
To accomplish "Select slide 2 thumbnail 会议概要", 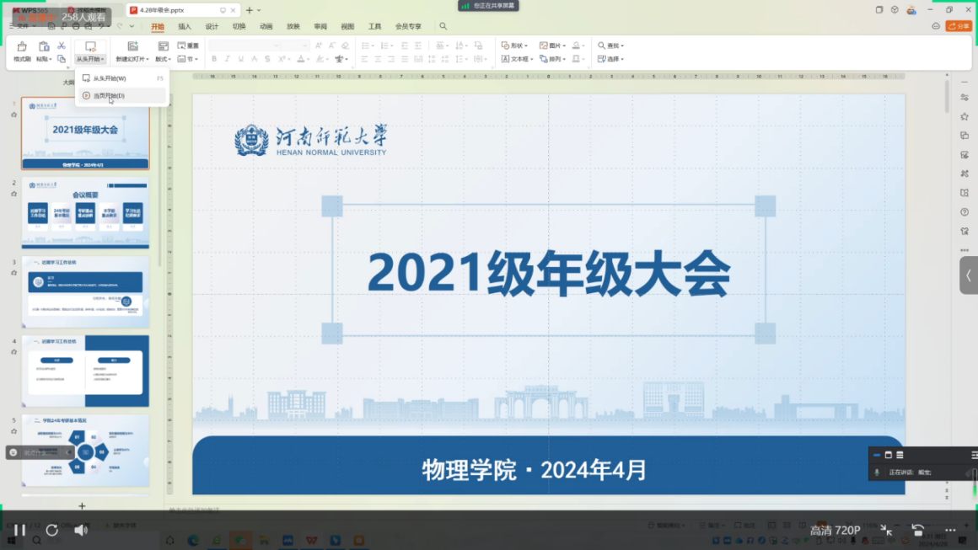I will point(85,213).
